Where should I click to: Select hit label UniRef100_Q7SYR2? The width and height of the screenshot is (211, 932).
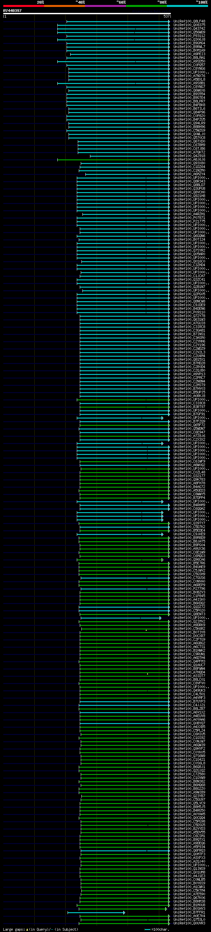(189, 250)
